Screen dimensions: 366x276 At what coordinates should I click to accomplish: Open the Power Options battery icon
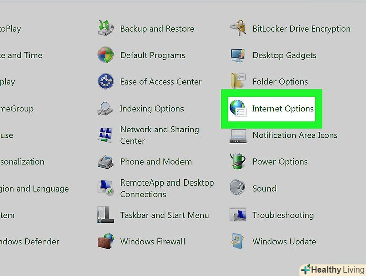pyautogui.click(x=238, y=161)
